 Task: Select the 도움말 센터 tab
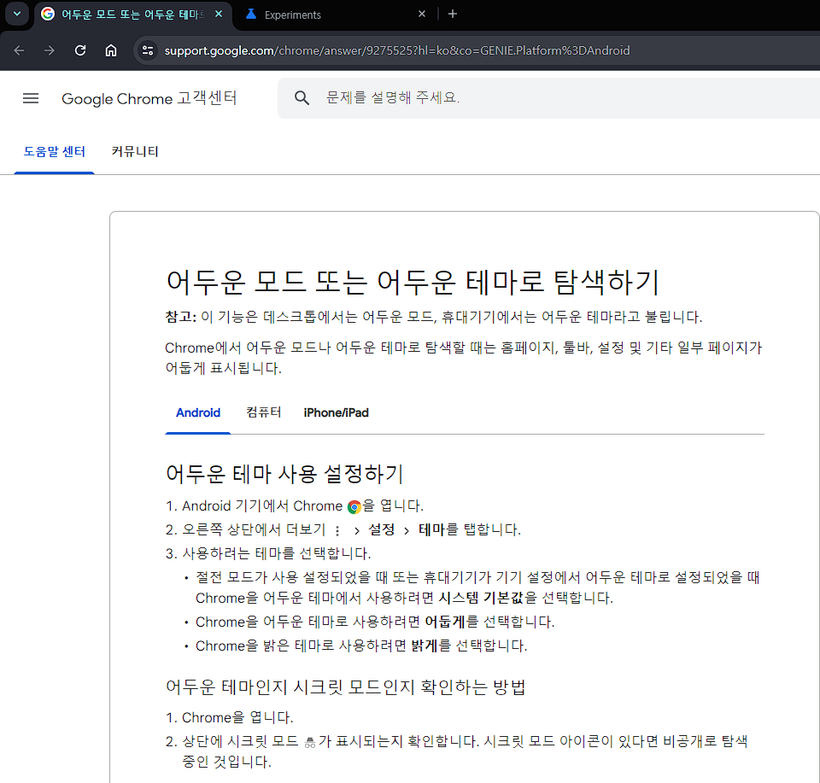click(55, 152)
